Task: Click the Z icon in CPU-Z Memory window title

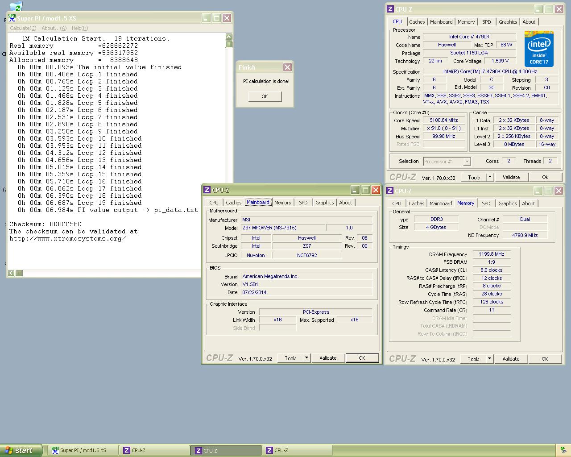Action: (x=390, y=191)
